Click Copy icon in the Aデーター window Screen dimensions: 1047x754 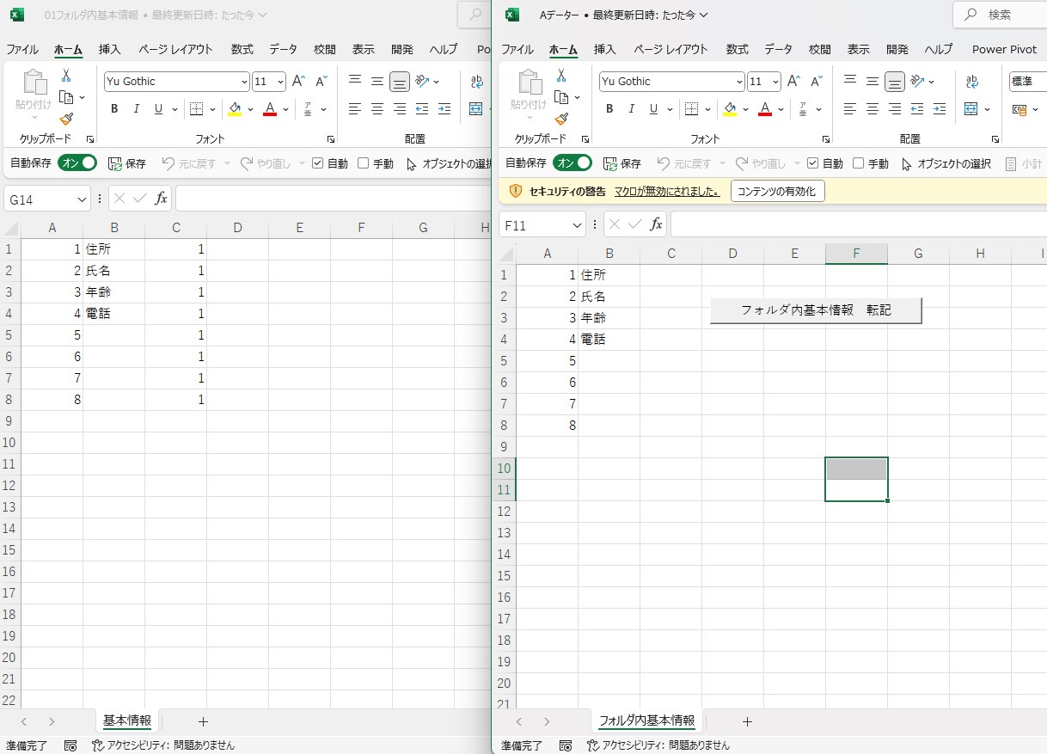[x=561, y=97]
